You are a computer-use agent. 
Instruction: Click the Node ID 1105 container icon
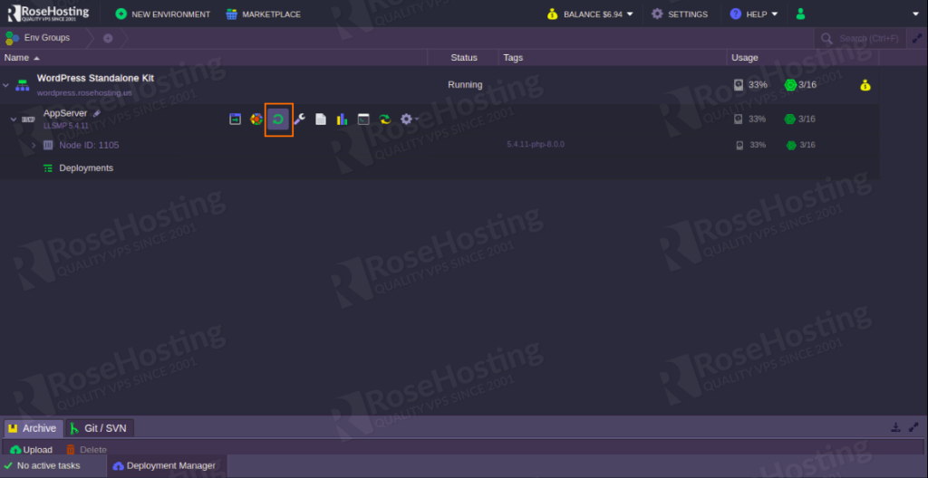pos(48,146)
